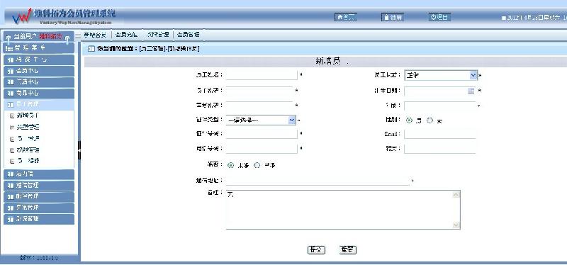Click the power icon 退出 logout button

439,17
